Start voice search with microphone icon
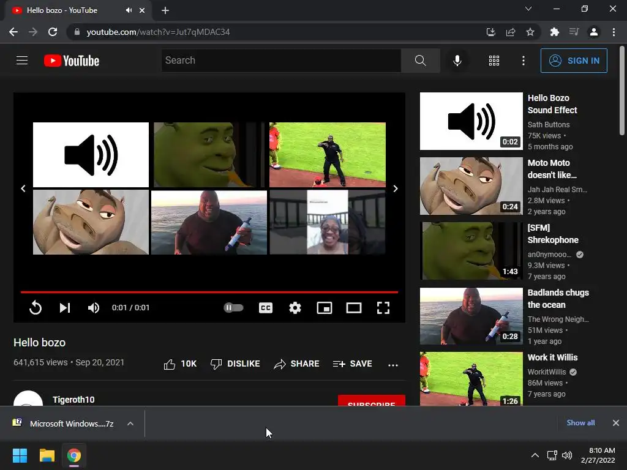627x470 pixels. [x=457, y=61]
